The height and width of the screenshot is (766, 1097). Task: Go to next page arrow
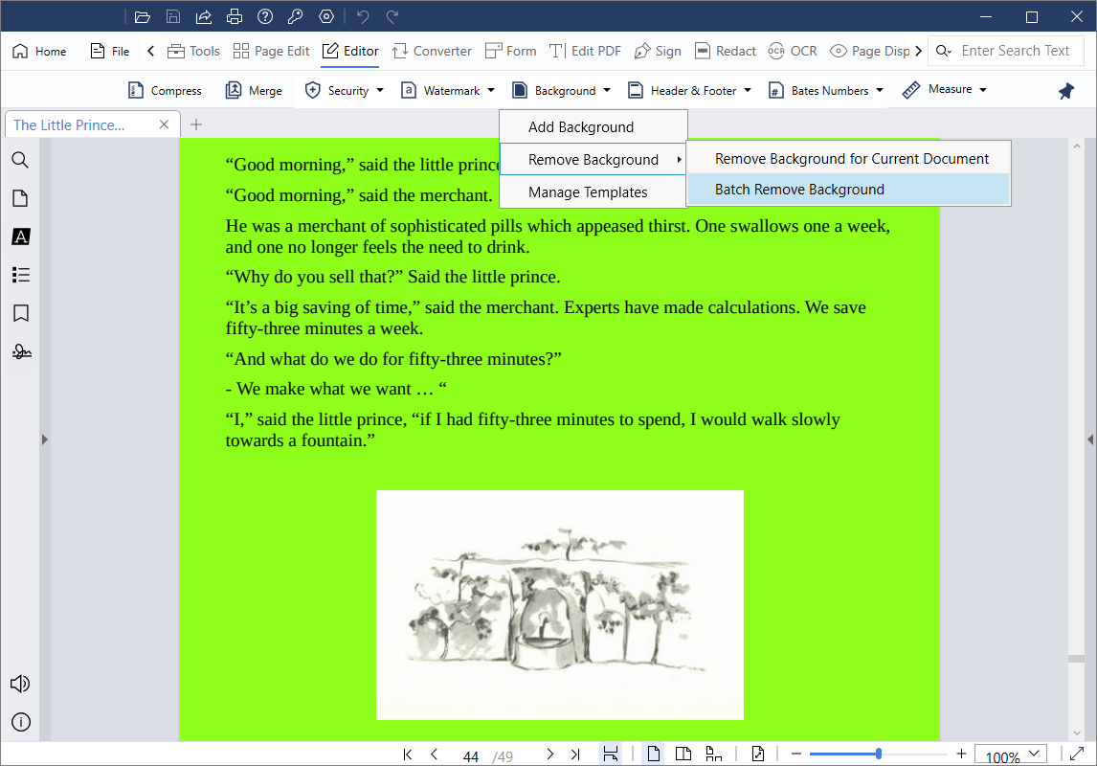click(549, 755)
